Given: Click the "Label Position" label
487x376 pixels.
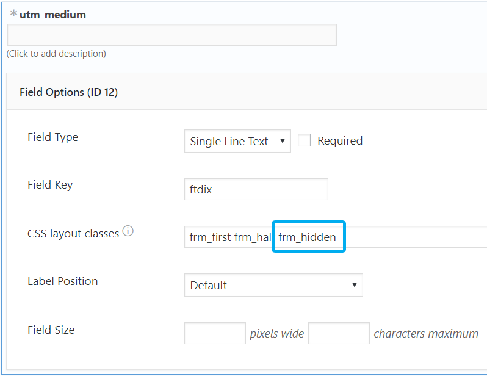Looking at the screenshot, I should click(x=63, y=281).
